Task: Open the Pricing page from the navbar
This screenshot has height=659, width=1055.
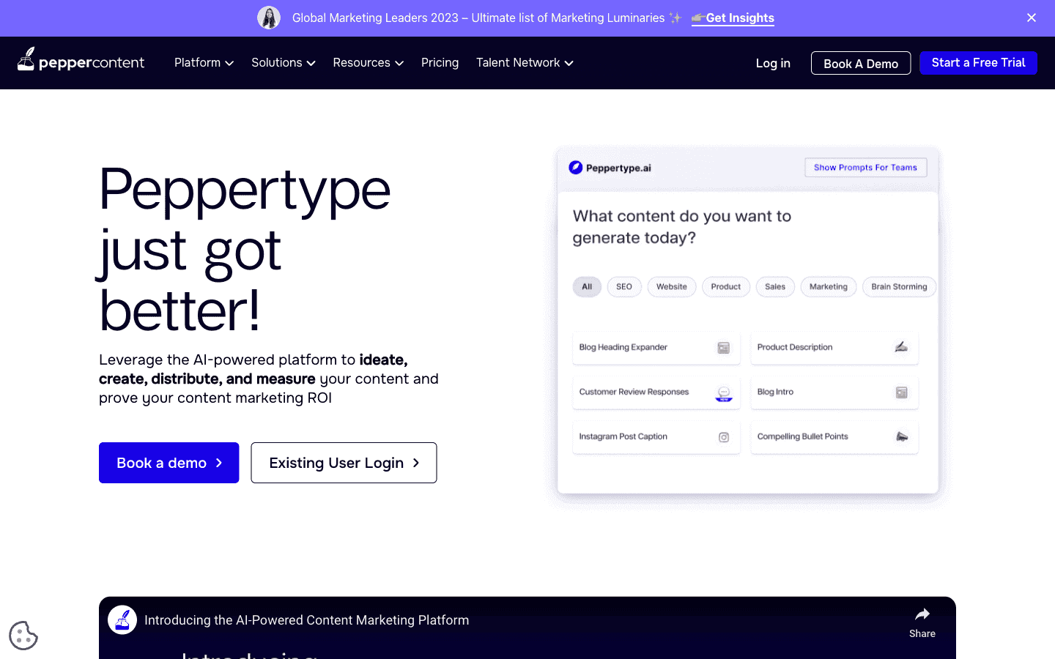Action: tap(440, 63)
